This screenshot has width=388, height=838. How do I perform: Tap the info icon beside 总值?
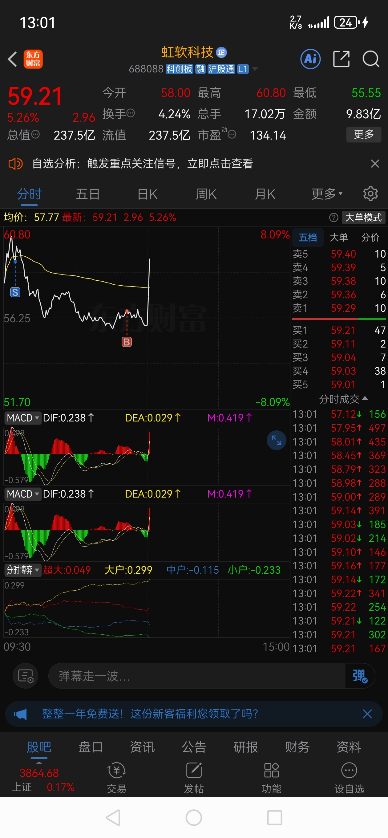pos(35,134)
